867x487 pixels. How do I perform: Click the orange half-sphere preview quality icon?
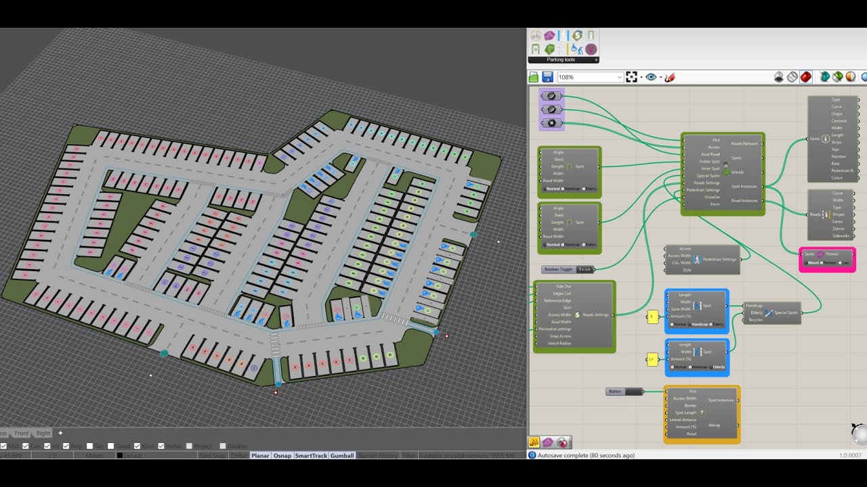pos(850,77)
